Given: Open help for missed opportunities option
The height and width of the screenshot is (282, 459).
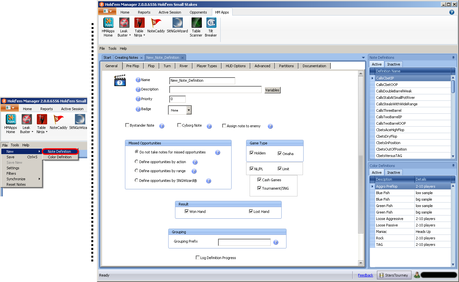Looking at the screenshot, I should click(218, 152).
